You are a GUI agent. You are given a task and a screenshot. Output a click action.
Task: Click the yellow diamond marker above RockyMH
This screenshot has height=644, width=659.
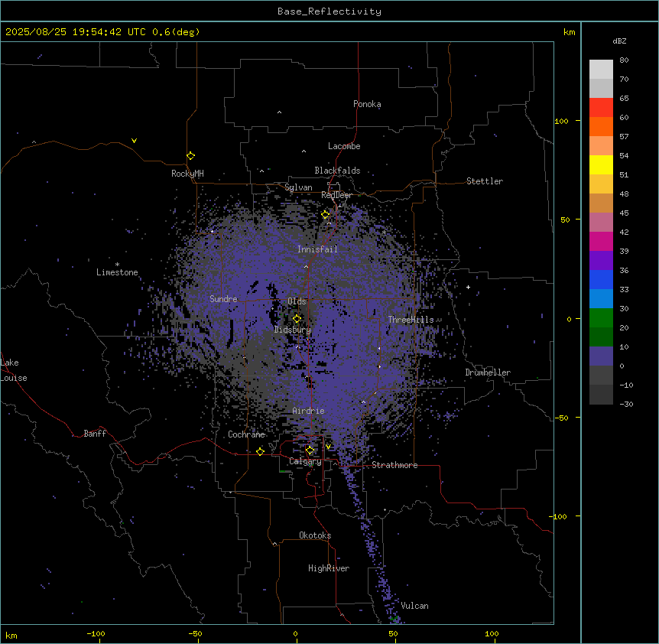tap(191, 156)
